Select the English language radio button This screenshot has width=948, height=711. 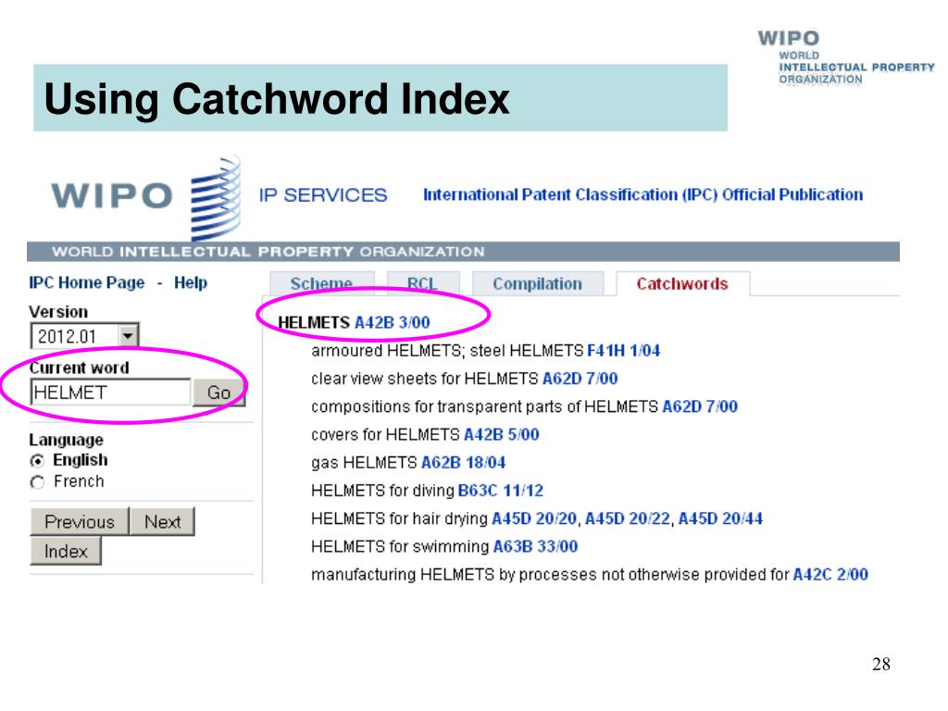point(37,461)
